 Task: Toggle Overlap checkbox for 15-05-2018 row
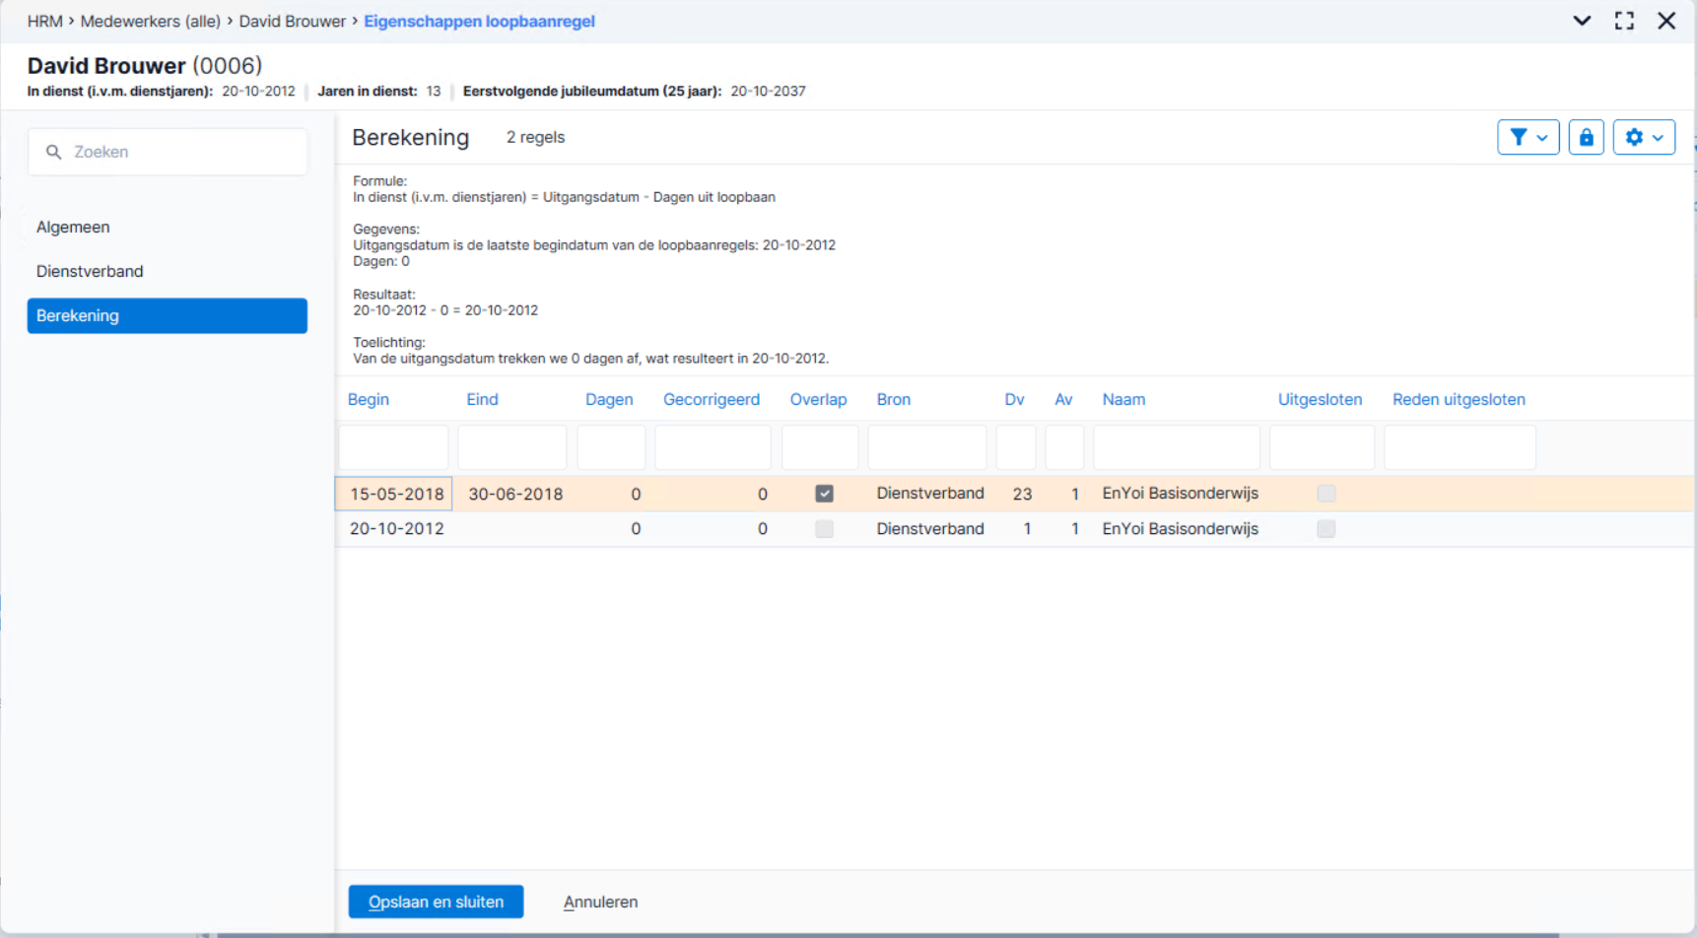click(x=824, y=494)
